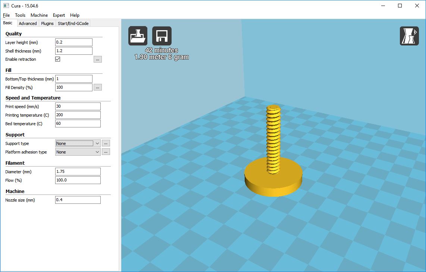
Task: Click the '1.90 meter 6 gram' text
Action: (162, 57)
